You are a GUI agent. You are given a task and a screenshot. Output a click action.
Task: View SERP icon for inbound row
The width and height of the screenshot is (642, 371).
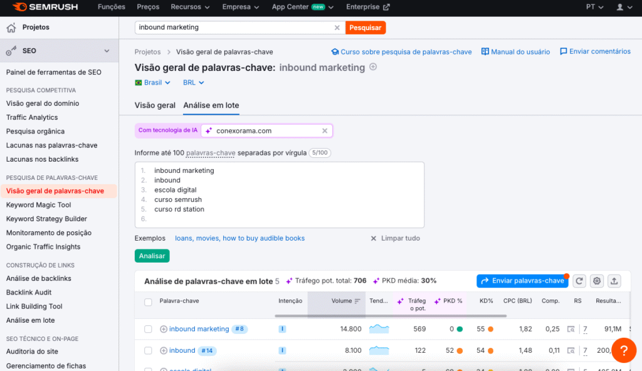(571, 350)
